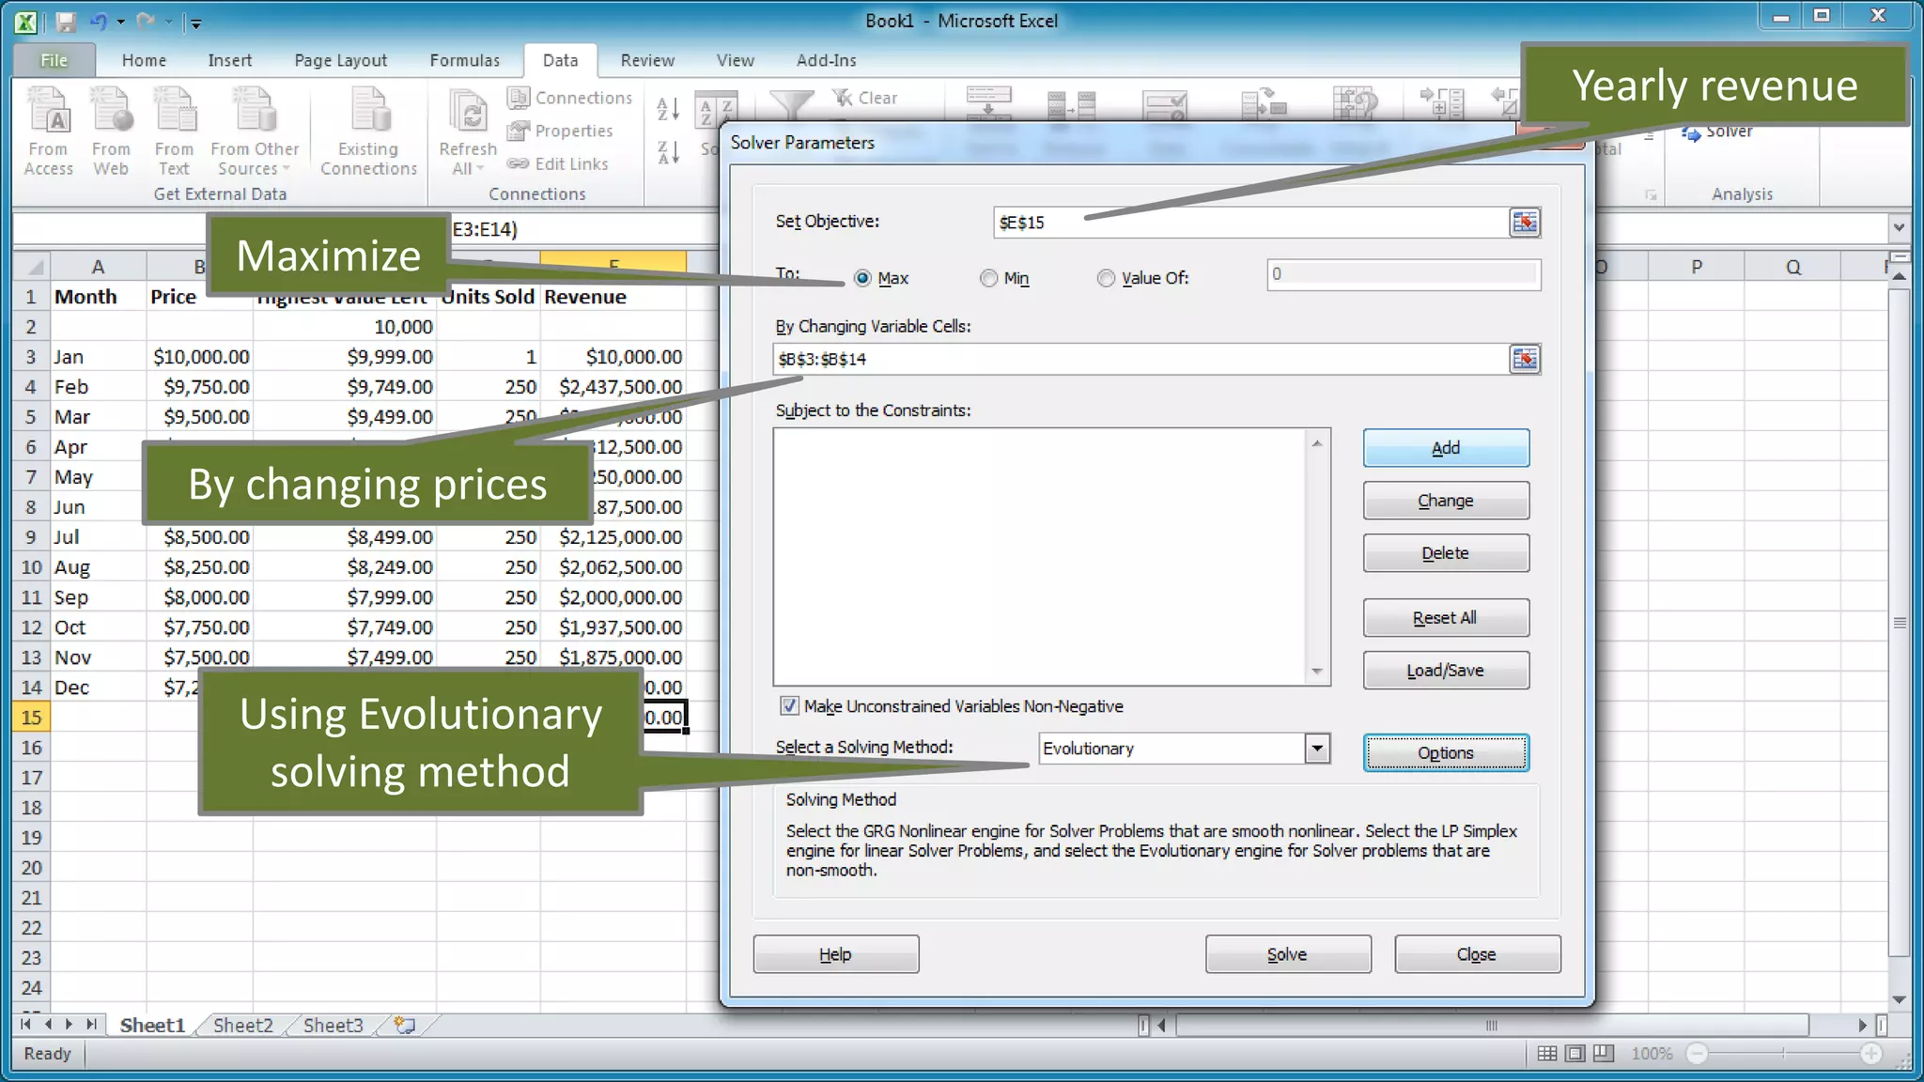The height and width of the screenshot is (1082, 1924).
Task: Switch to the Home ribbon tab
Action: pos(144,60)
